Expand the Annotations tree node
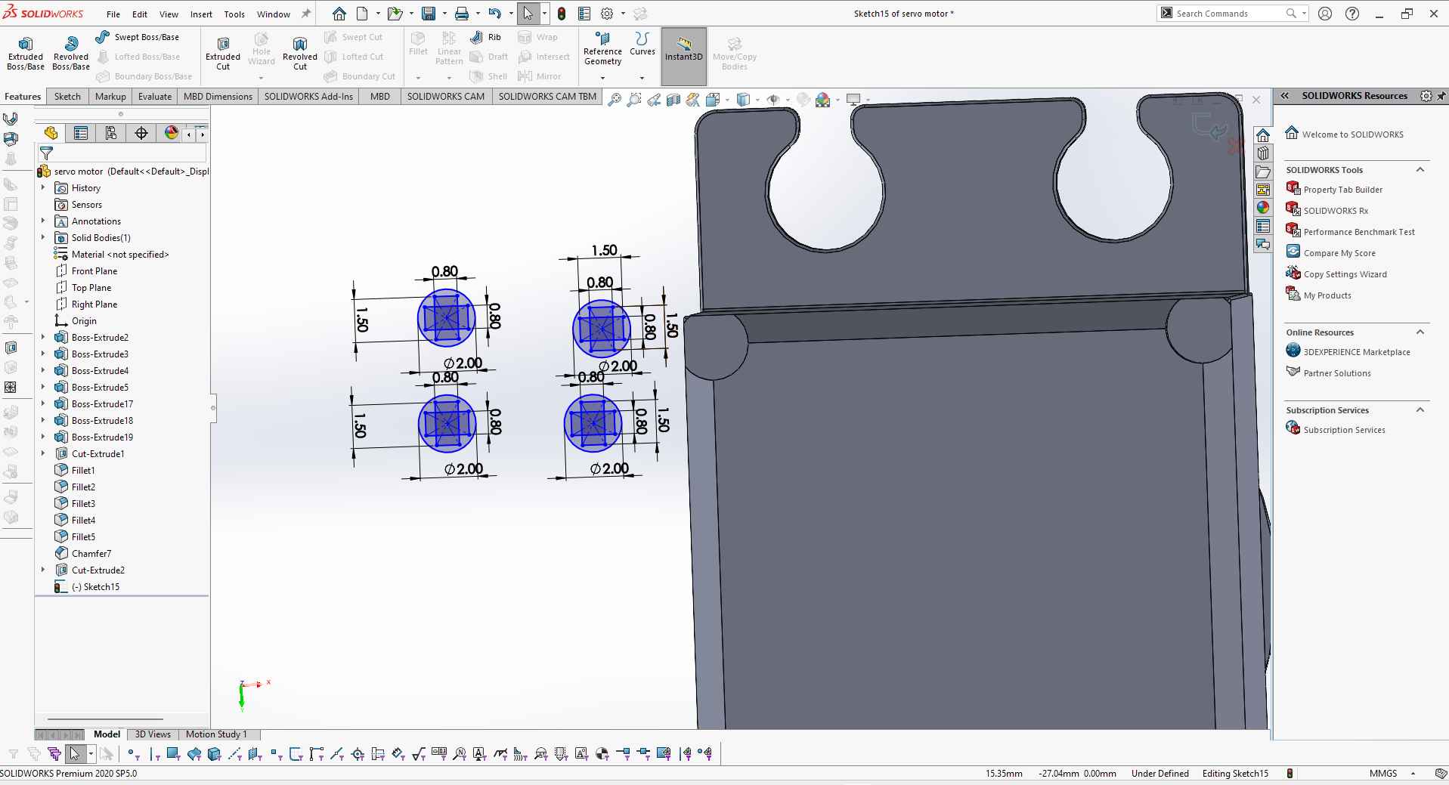 [43, 221]
